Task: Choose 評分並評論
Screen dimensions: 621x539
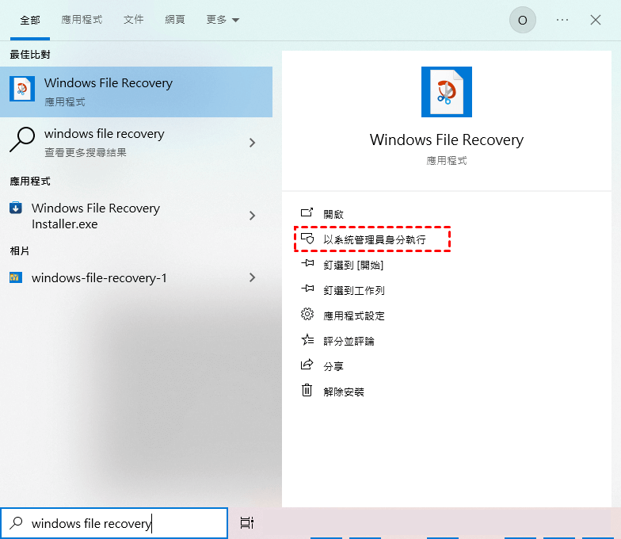Action: (x=349, y=341)
